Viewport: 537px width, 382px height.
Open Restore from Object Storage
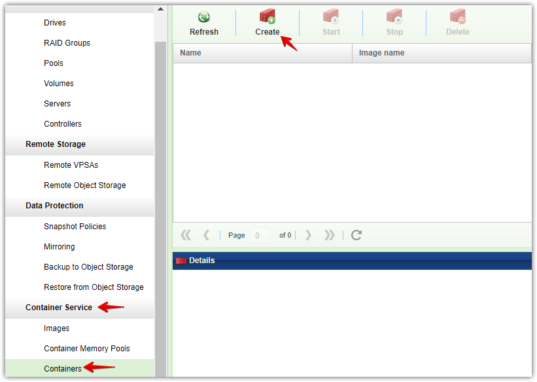(x=94, y=287)
